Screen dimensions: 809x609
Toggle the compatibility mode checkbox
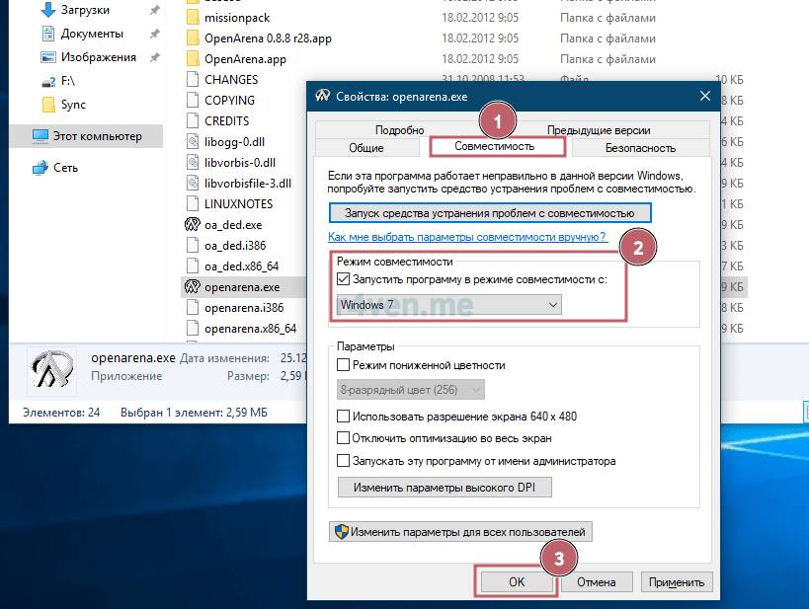coord(344,279)
